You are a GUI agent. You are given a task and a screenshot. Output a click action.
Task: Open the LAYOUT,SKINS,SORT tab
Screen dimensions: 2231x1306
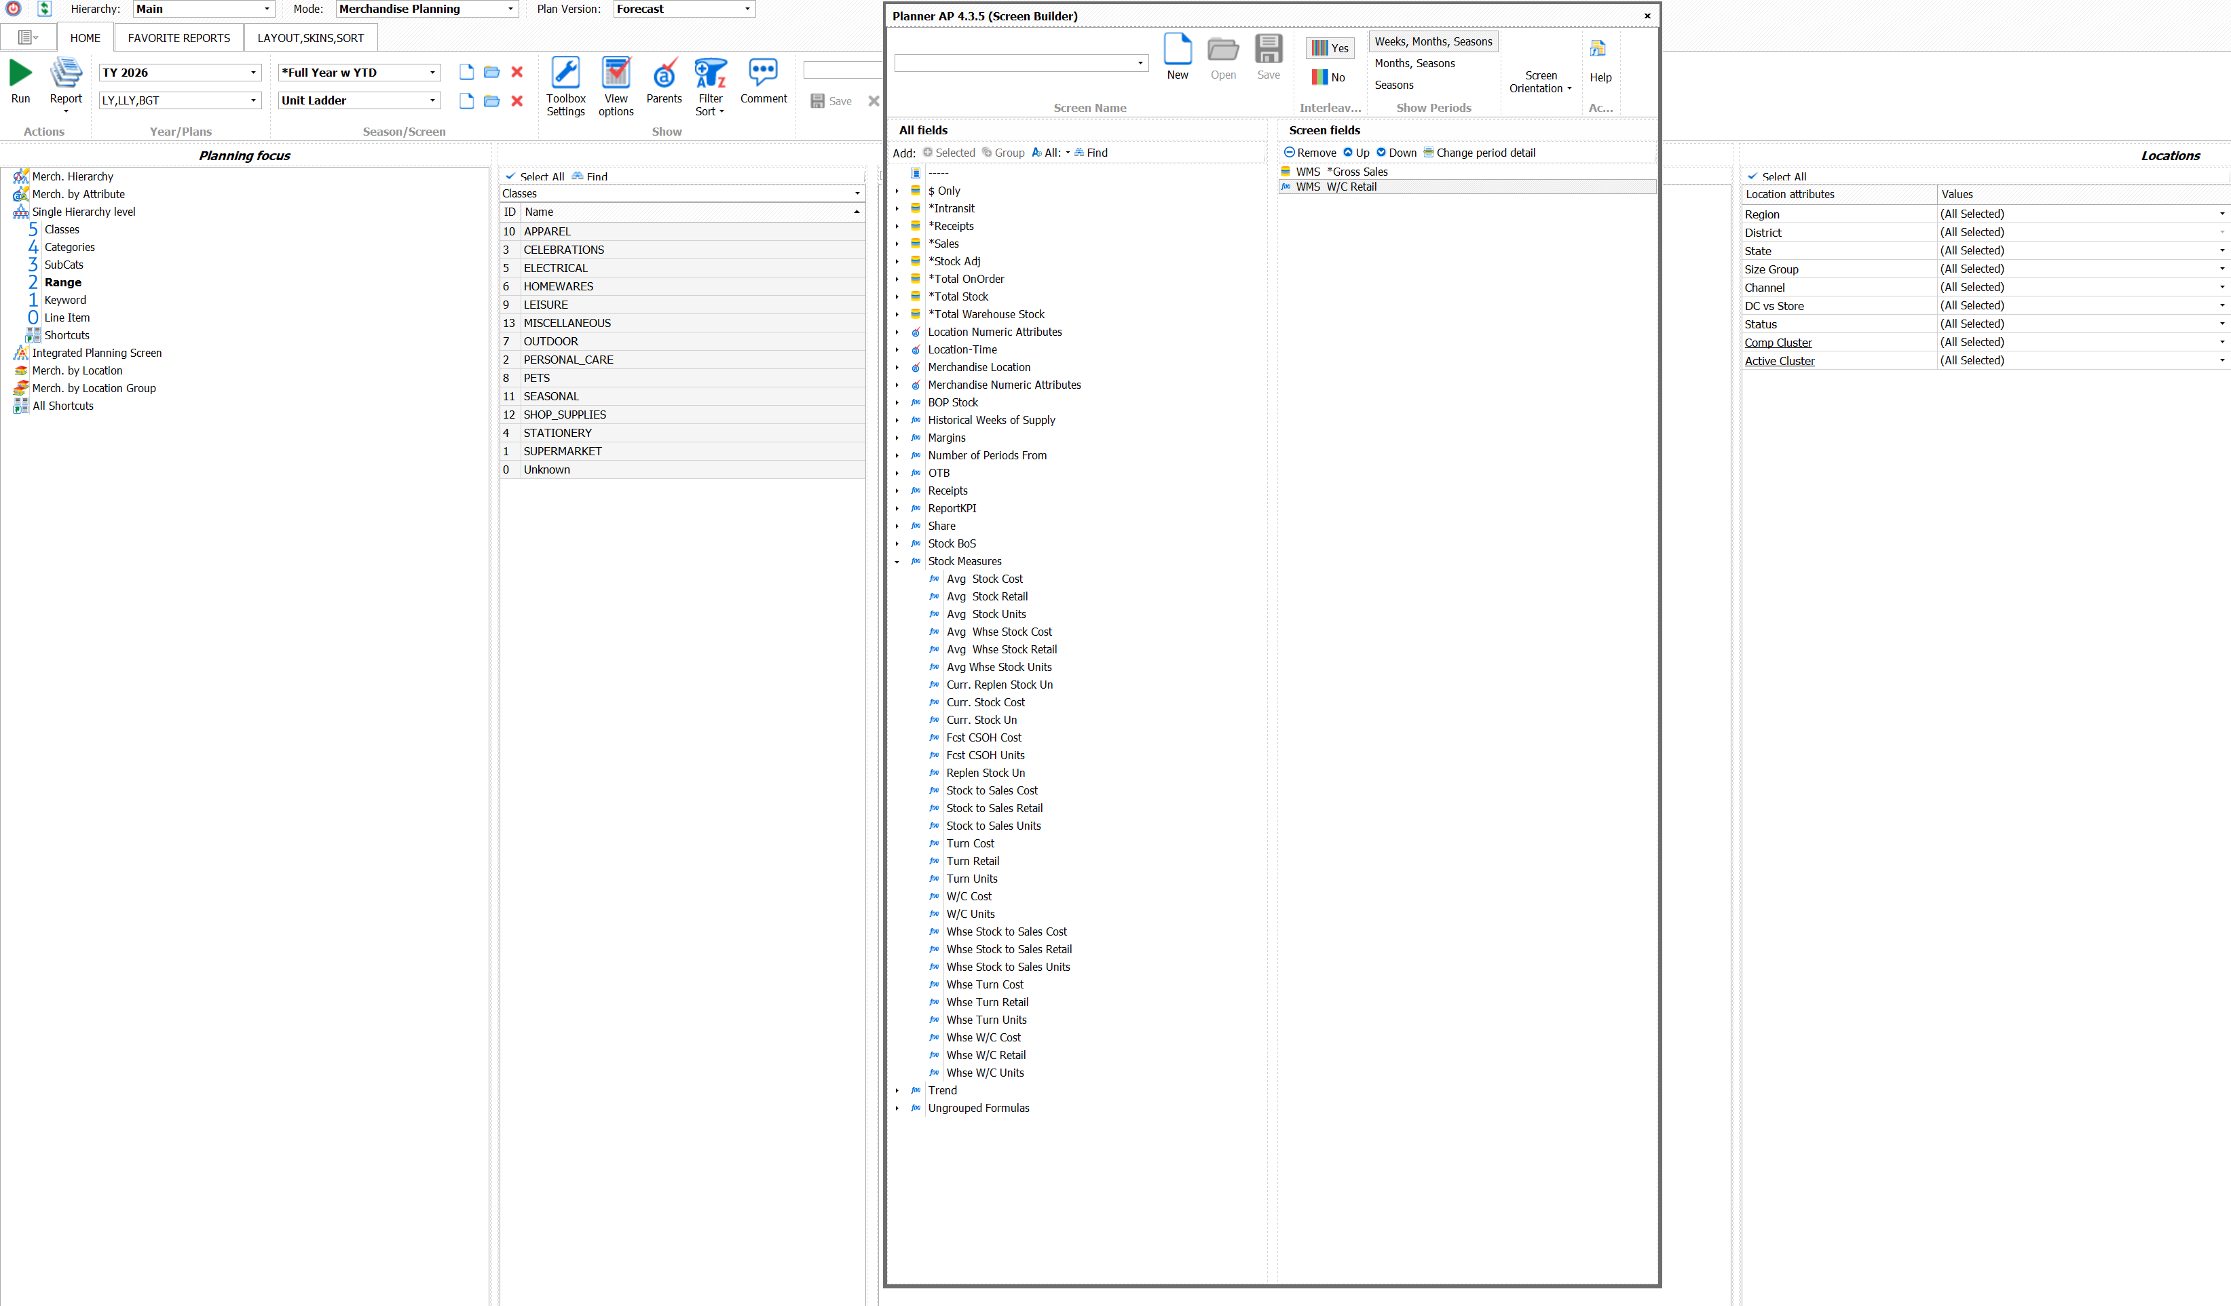pyautogui.click(x=310, y=38)
